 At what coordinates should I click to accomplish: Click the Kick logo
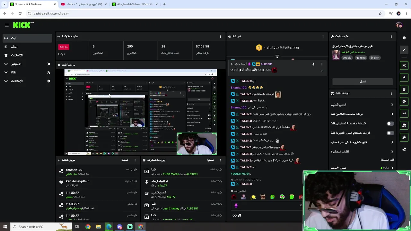[23, 25]
